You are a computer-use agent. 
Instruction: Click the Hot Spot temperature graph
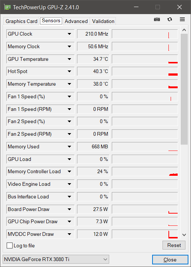click(145, 71)
